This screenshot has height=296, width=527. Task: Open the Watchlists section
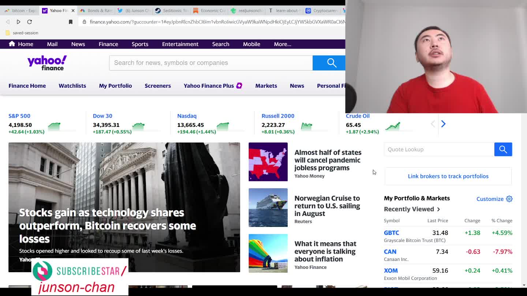72,86
